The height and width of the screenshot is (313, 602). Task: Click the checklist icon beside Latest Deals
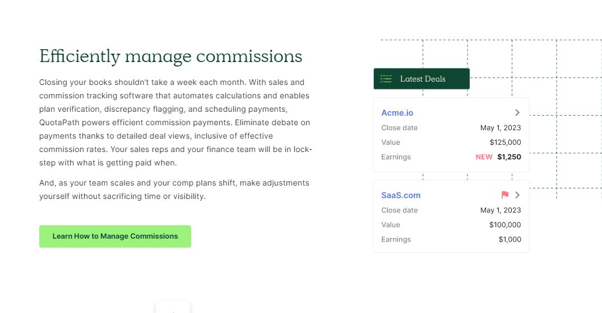tap(386, 79)
